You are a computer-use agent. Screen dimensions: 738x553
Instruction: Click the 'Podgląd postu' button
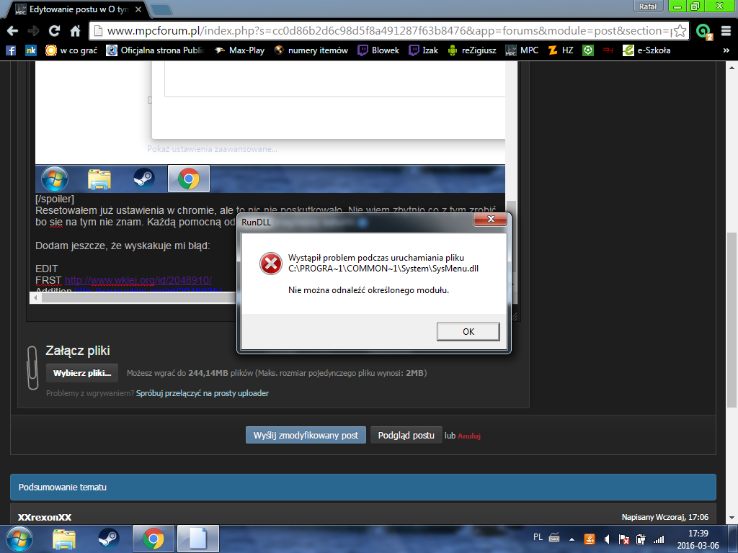pos(406,436)
